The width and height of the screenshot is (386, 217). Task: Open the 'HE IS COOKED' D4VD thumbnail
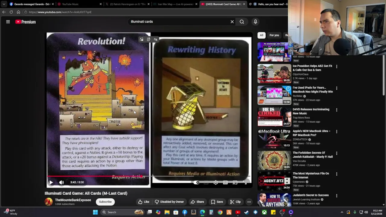coord(274,117)
